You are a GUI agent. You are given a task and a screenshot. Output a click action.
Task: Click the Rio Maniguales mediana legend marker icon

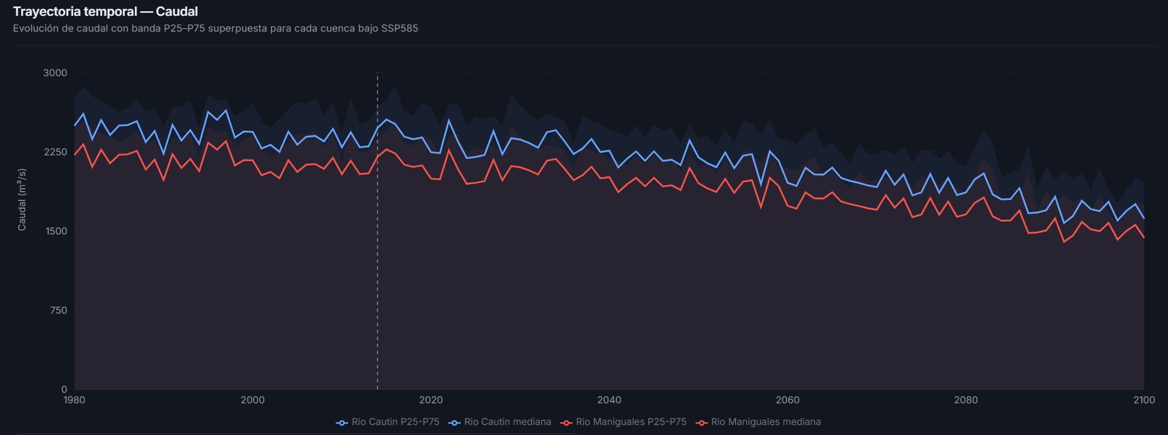(x=702, y=423)
